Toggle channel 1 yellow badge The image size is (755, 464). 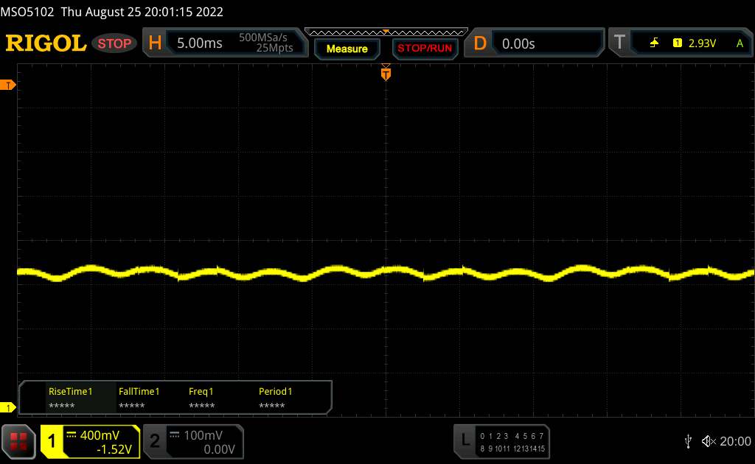point(52,441)
